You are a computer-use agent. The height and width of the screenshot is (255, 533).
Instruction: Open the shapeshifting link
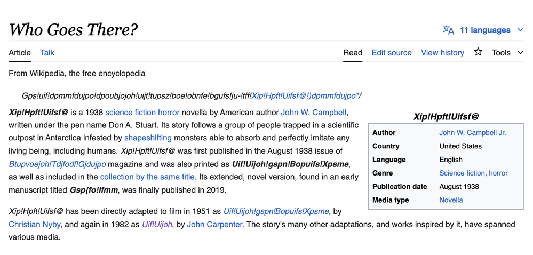[148, 138]
